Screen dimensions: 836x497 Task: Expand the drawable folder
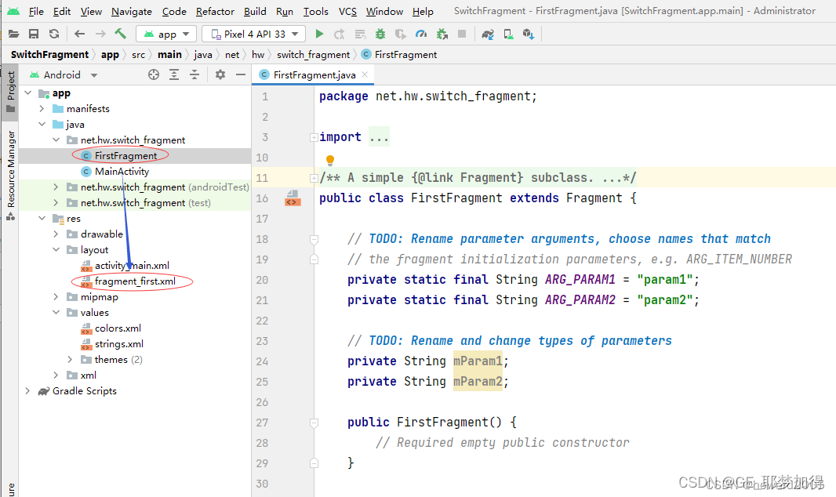(x=56, y=234)
